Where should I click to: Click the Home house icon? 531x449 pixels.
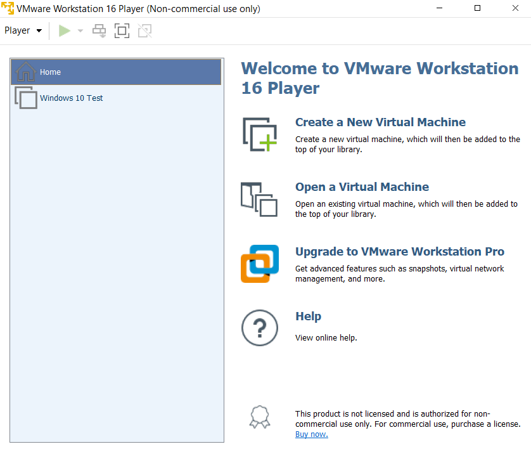click(25, 72)
